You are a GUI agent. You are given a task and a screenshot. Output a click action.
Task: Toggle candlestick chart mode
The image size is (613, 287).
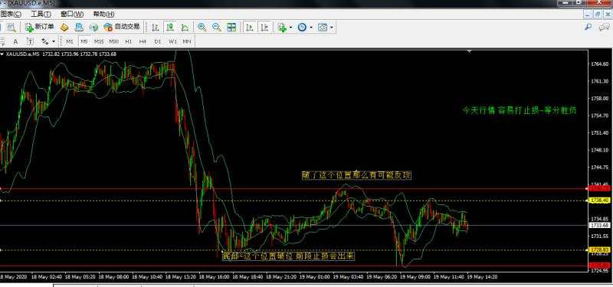[x=170, y=27]
